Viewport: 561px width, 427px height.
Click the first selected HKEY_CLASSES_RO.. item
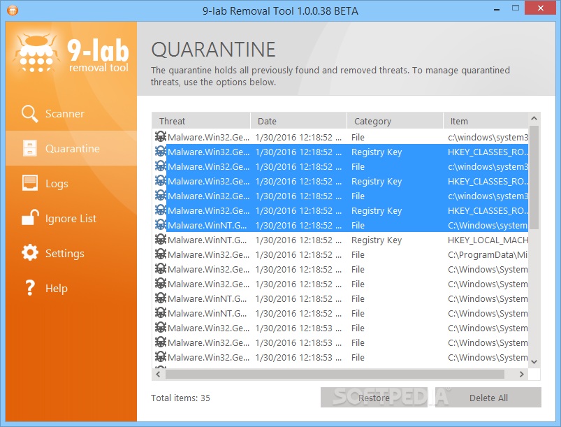(488, 152)
